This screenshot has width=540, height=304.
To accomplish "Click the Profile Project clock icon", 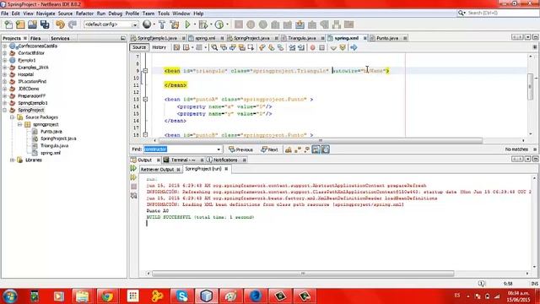I will (x=219, y=24).
